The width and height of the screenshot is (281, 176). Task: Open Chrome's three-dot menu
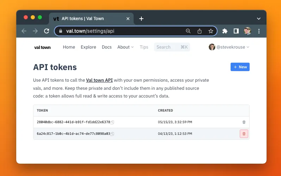[x=259, y=31]
